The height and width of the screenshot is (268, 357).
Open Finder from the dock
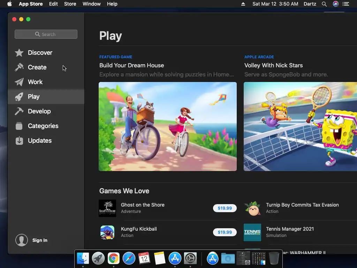click(x=83, y=258)
